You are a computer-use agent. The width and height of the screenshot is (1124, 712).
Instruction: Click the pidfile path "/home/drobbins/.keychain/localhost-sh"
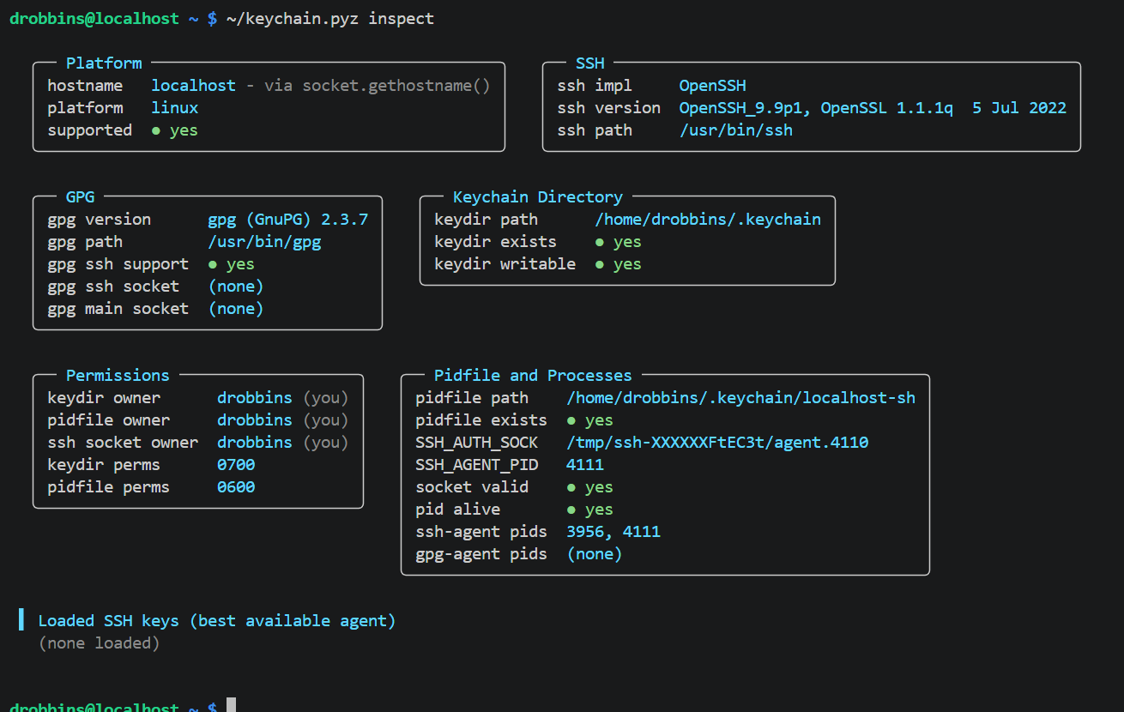pos(741,398)
